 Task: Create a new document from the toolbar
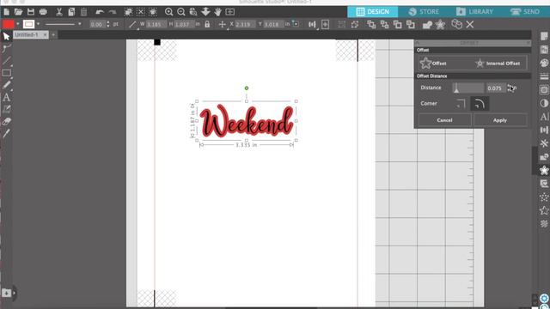coord(6,12)
